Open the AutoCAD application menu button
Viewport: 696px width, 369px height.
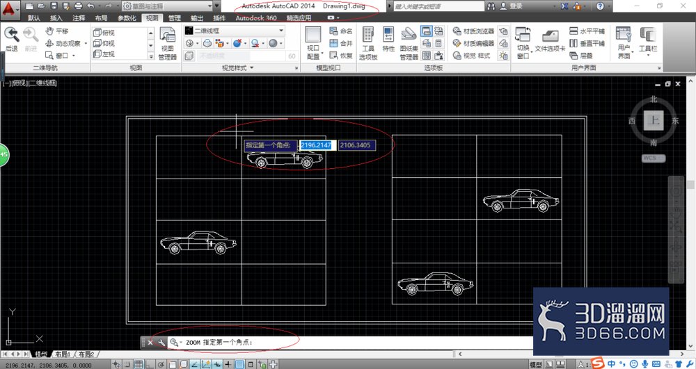click(9, 9)
